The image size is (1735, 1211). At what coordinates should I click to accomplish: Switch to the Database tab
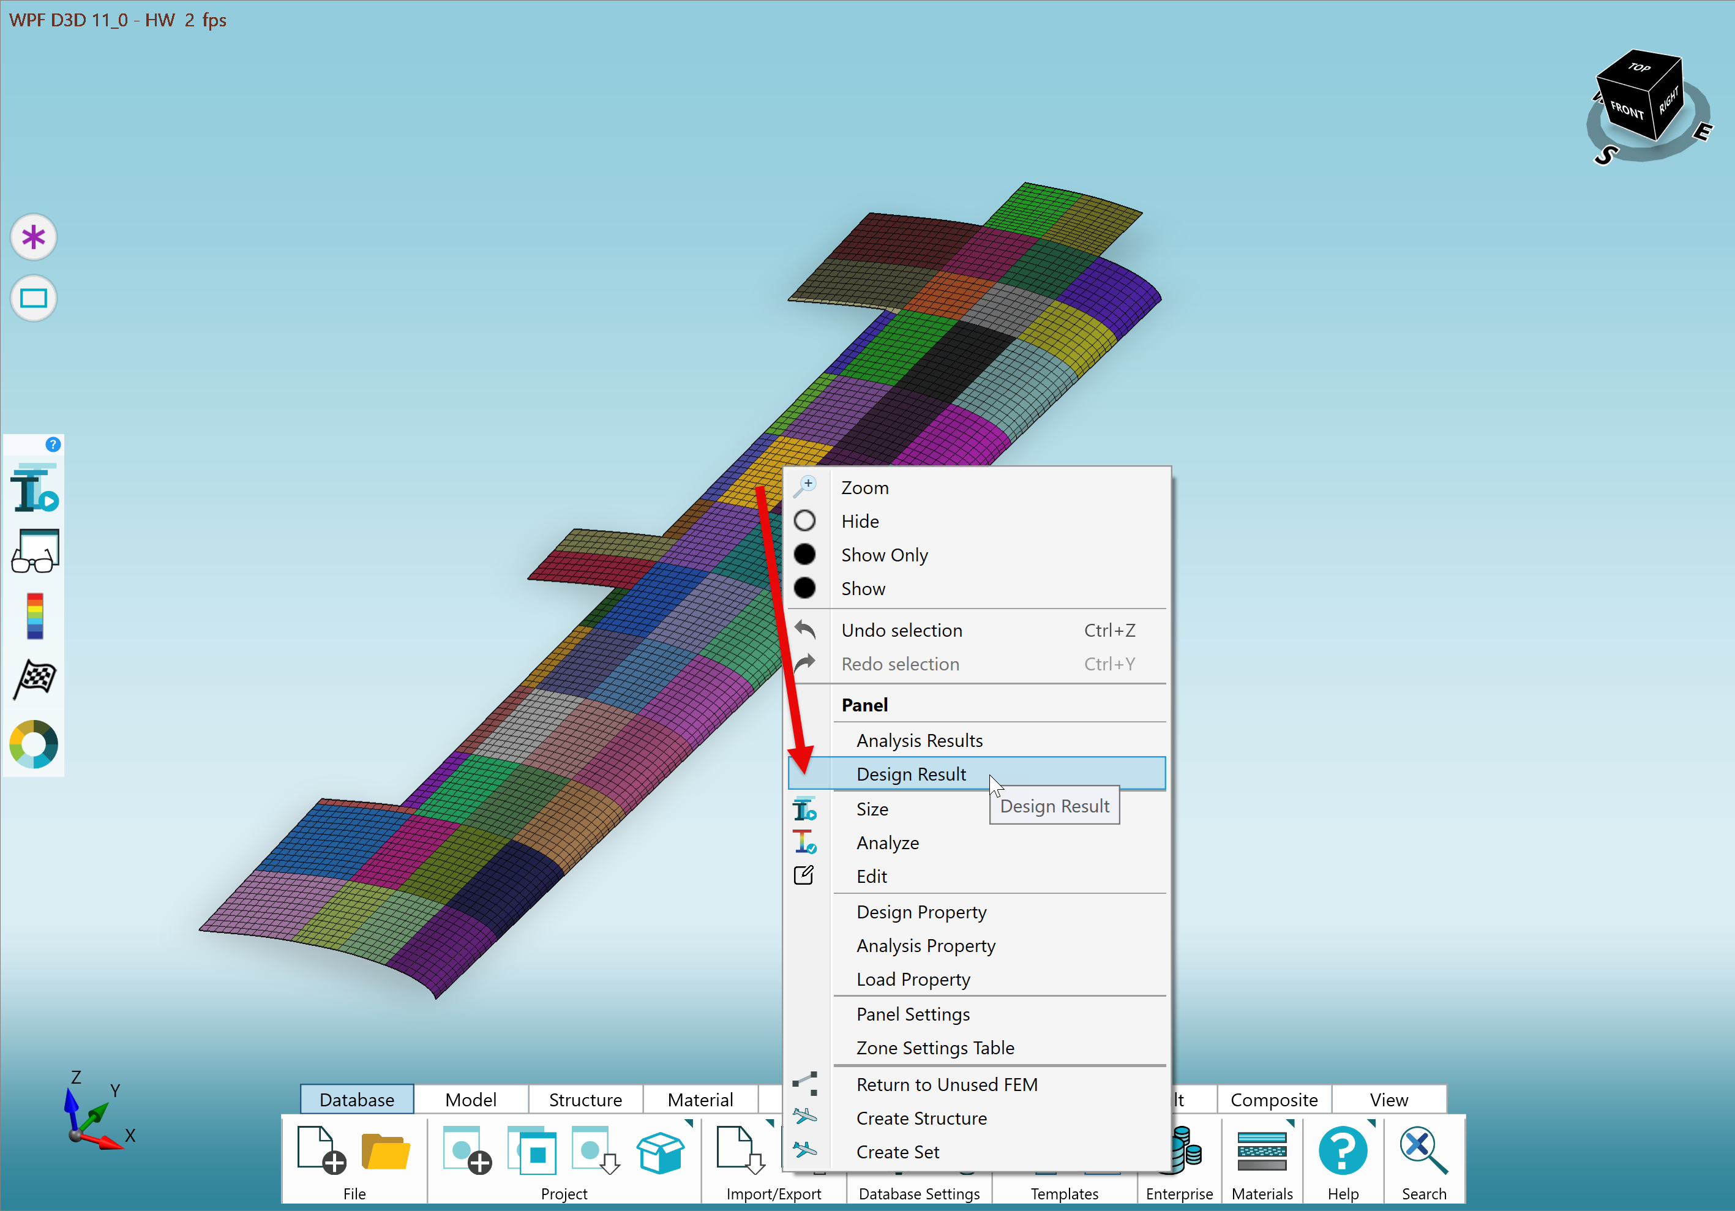(x=357, y=1099)
